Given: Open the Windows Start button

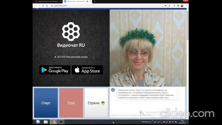Looking at the screenshot, I should point(38,122).
